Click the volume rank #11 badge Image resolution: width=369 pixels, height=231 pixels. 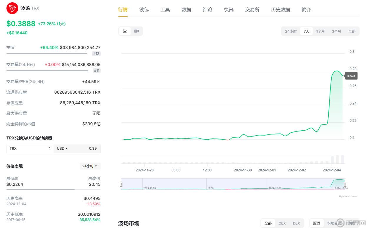(x=97, y=71)
